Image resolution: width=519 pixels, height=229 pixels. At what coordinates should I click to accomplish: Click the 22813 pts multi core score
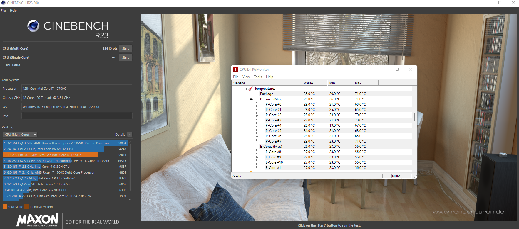point(110,48)
